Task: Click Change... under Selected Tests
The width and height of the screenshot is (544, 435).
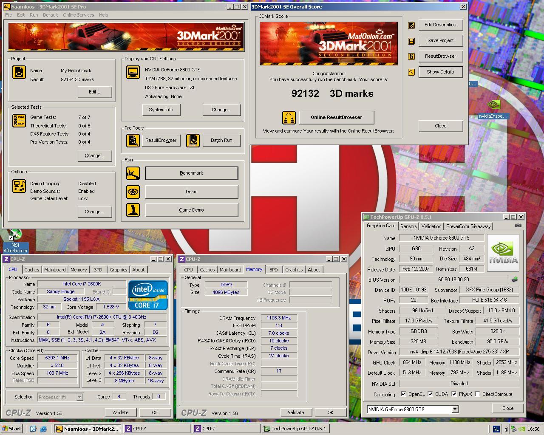Action: point(94,155)
